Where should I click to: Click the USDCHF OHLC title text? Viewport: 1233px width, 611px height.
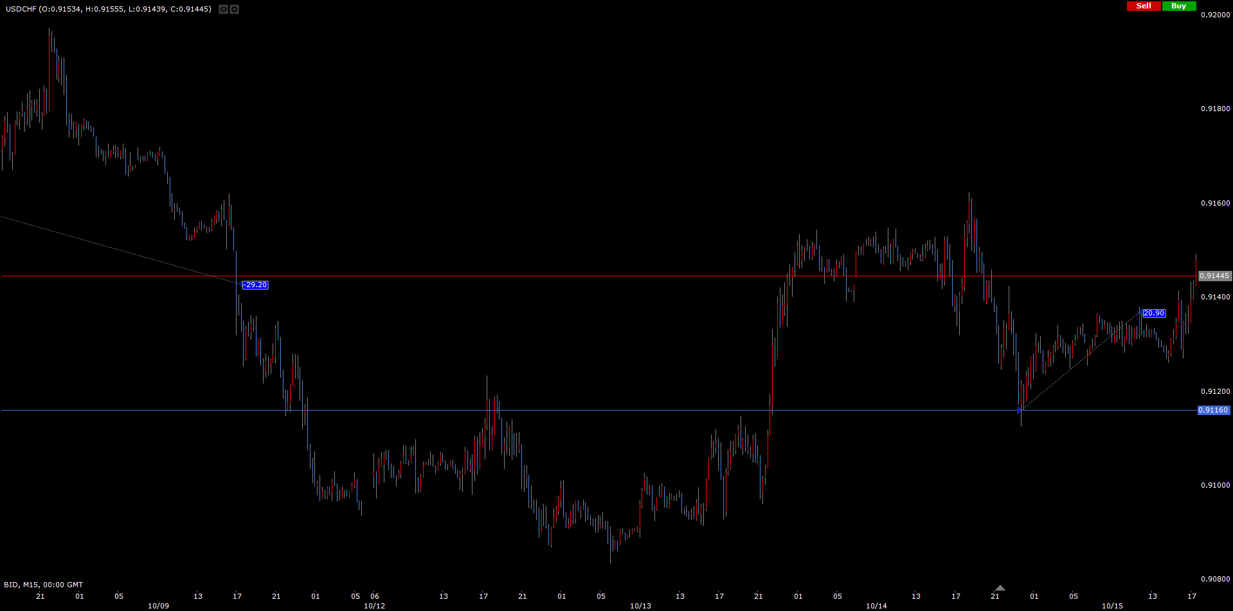pyautogui.click(x=109, y=9)
